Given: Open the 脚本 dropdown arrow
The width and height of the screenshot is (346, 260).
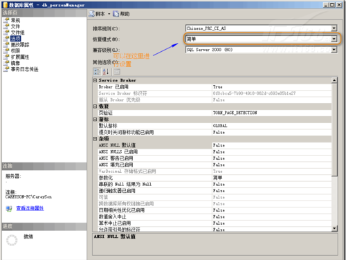Looking at the screenshot, I should click(x=109, y=14).
